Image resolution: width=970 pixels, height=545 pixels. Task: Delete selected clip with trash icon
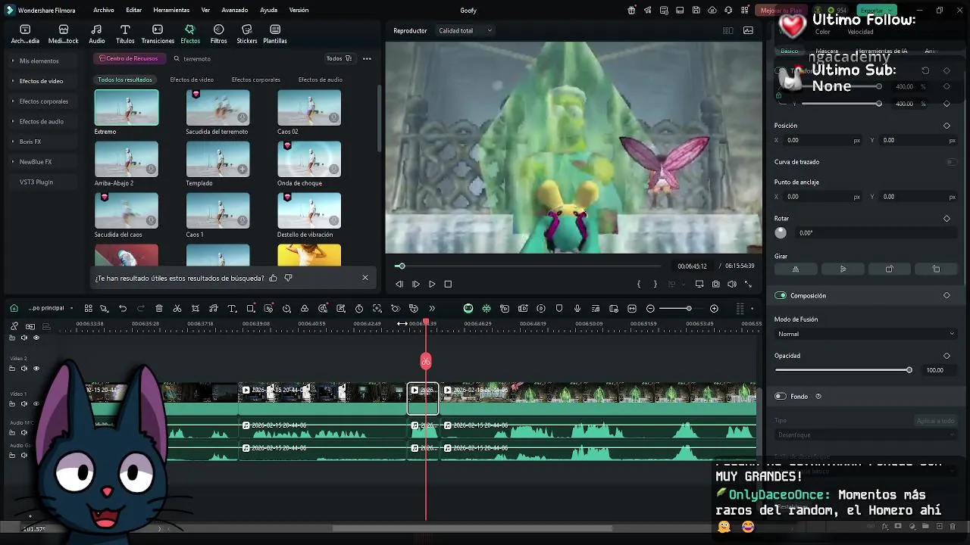tap(159, 309)
